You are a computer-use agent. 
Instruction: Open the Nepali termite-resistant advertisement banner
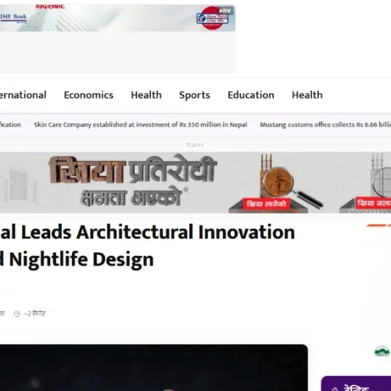pyautogui.click(x=195, y=183)
